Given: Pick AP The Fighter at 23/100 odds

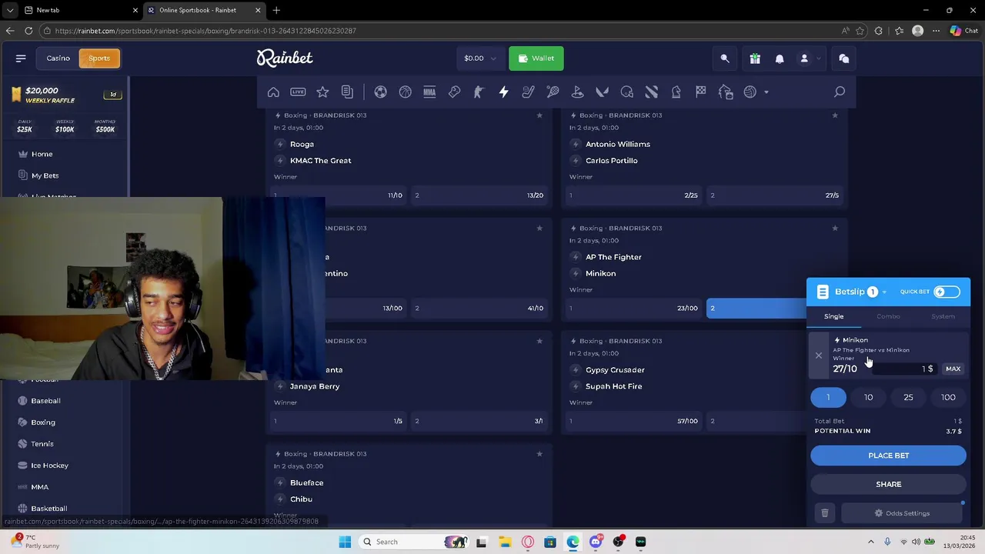Looking at the screenshot, I should 633,309.
